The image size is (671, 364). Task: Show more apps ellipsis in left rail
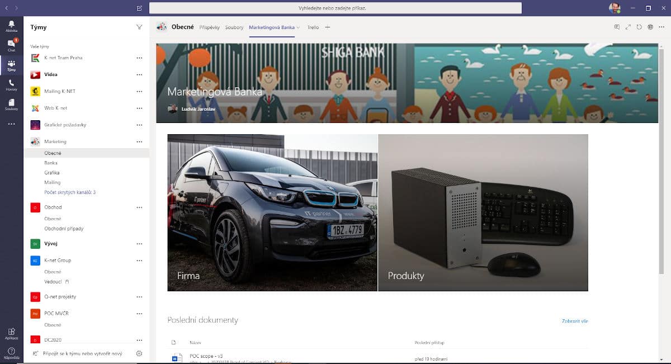coord(11,124)
